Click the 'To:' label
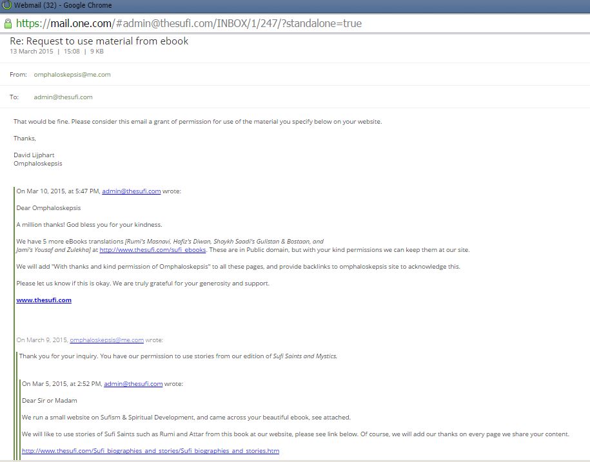Screen dimensions: 590x462 pos(14,97)
